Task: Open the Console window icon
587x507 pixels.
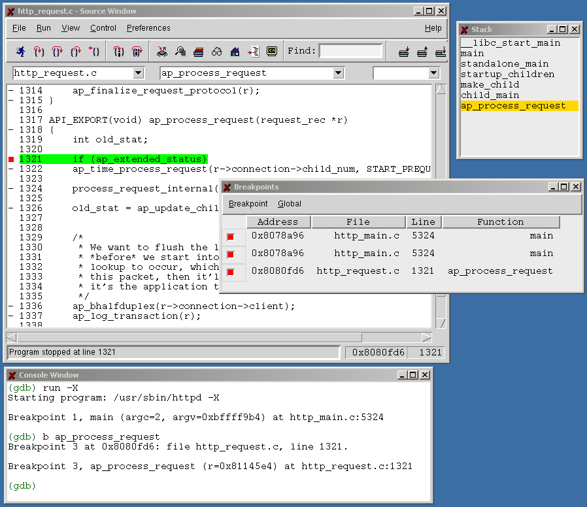Action: (x=272, y=51)
